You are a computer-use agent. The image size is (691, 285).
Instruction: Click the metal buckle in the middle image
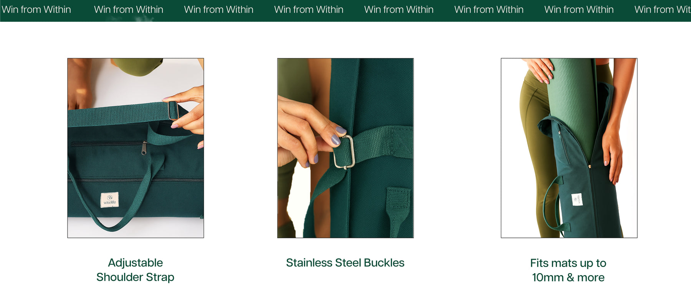point(344,152)
